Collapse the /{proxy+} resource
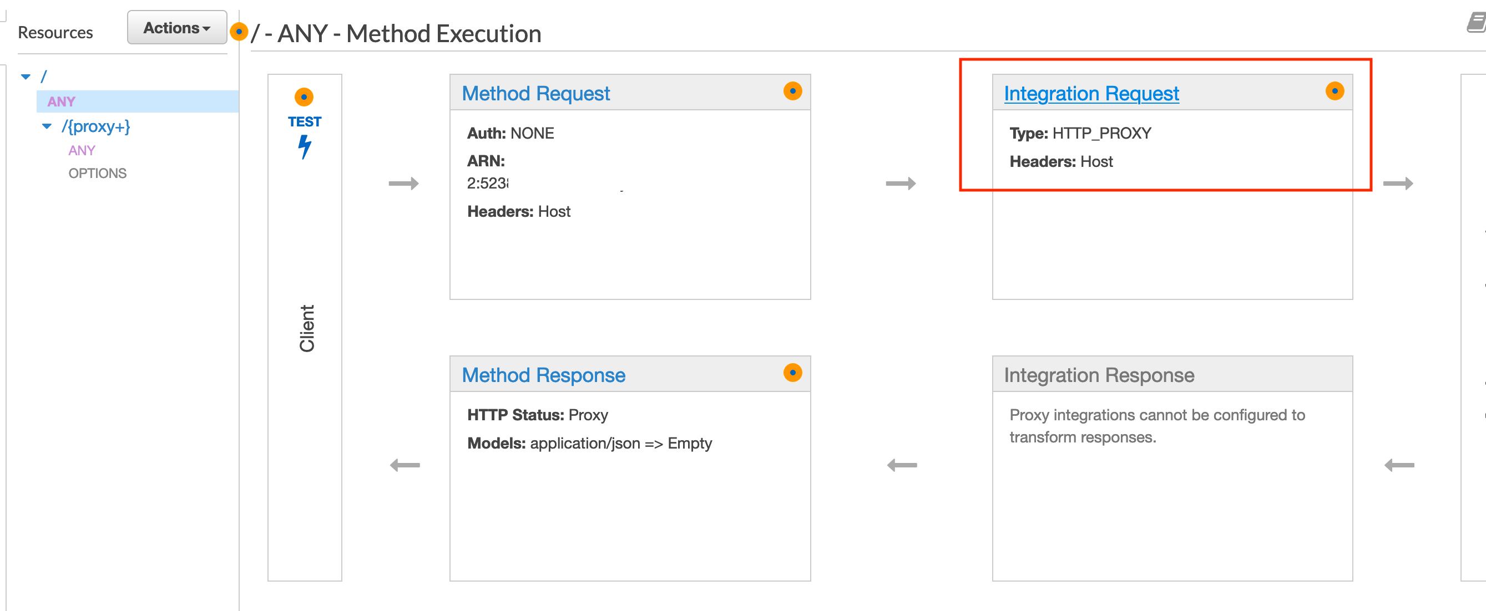Viewport: 1486px width, 611px height. point(47,126)
